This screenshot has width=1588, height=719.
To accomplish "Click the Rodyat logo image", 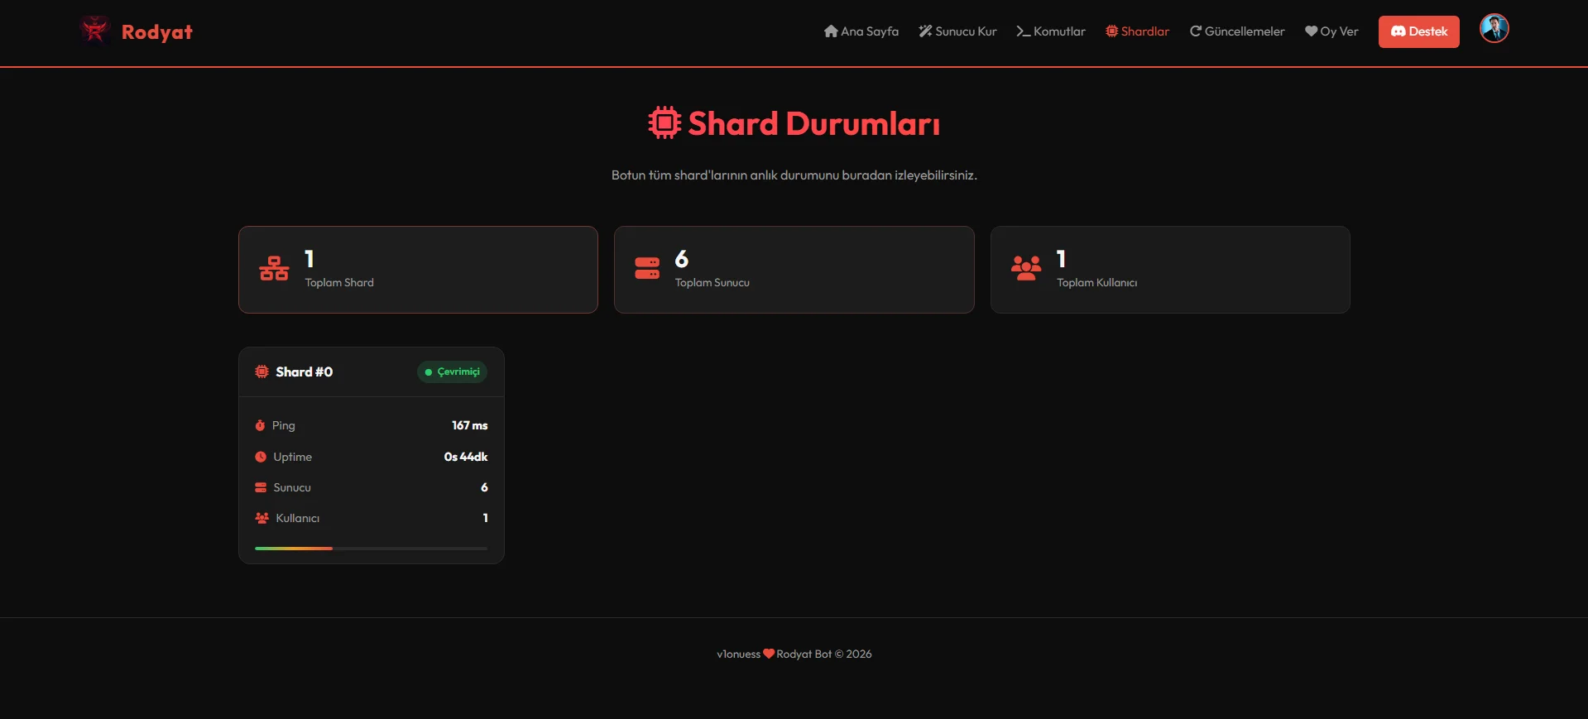I will point(95,31).
